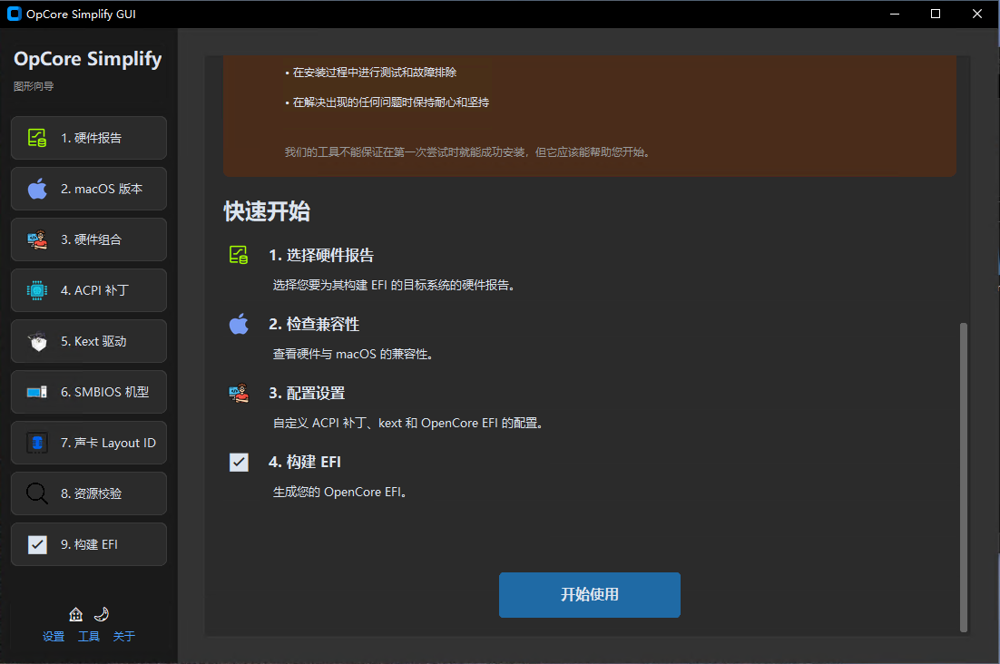The width and height of the screenshot is (1000, 664).
Task: Open the 关于 link
Action: coord(123,637)
